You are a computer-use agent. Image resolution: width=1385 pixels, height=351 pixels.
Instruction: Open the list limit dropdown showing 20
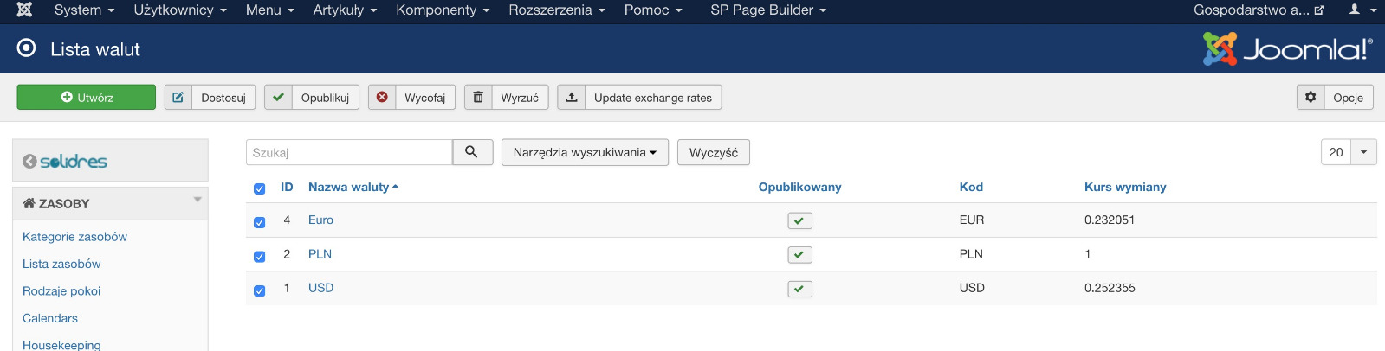[1363, 152]
